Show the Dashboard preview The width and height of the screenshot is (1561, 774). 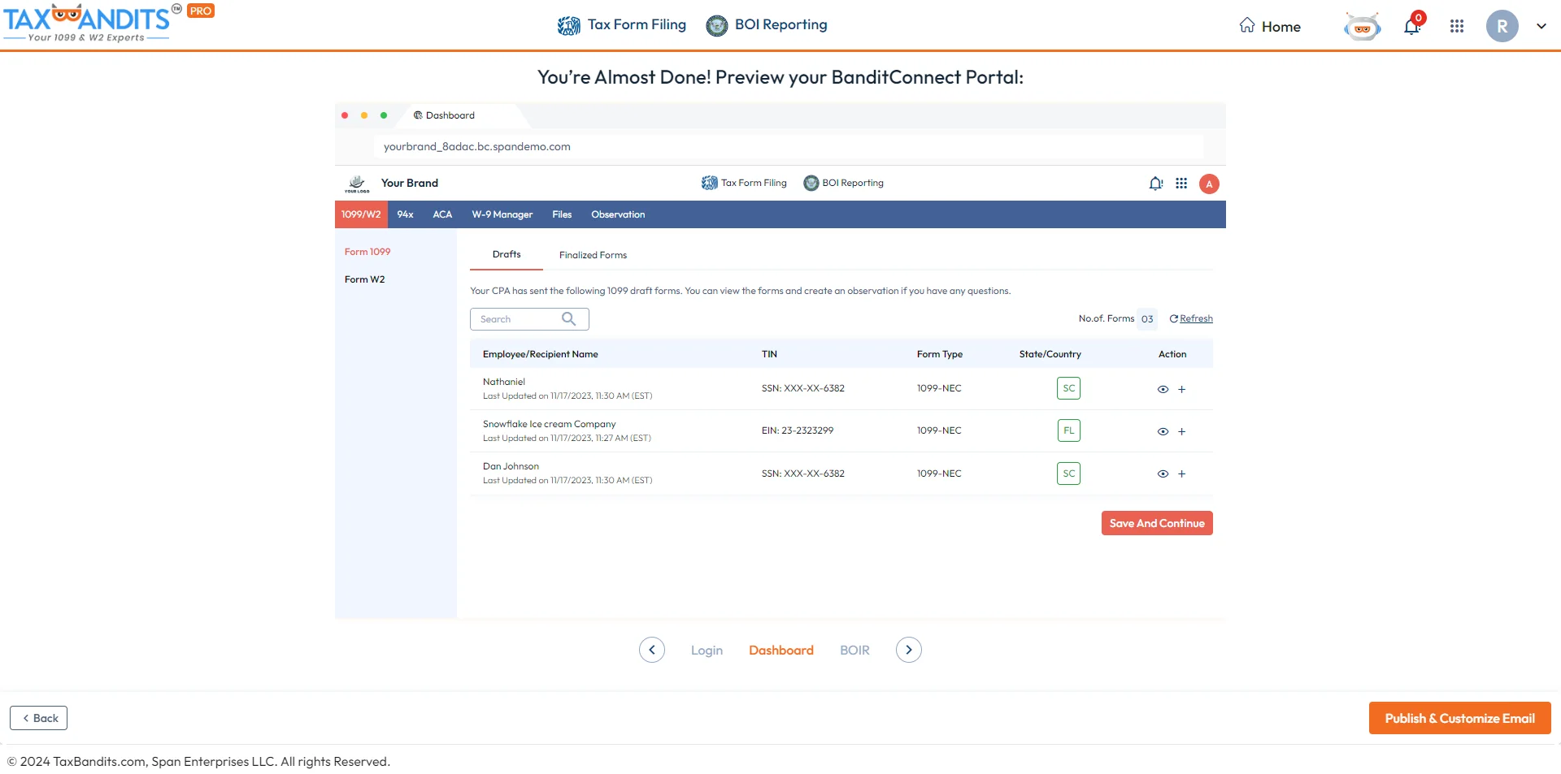pyautogui.click(x=781, y=651)
